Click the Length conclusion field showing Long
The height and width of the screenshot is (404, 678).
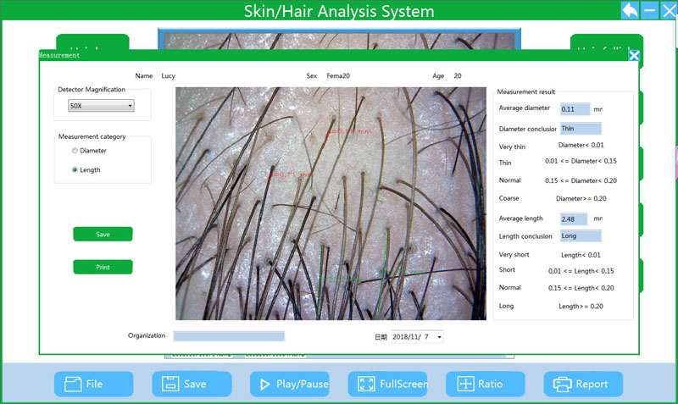580,236
